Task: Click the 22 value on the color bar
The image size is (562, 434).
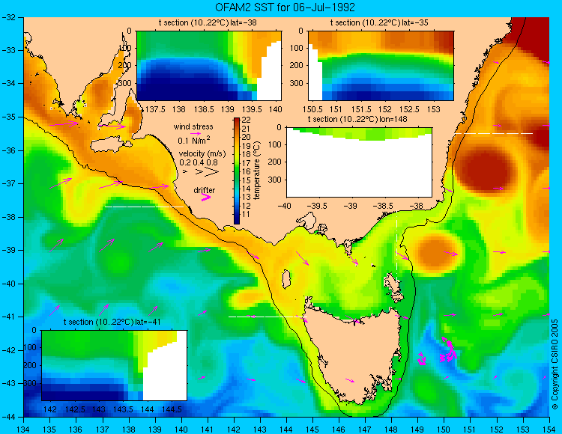Action: (247, 120)
